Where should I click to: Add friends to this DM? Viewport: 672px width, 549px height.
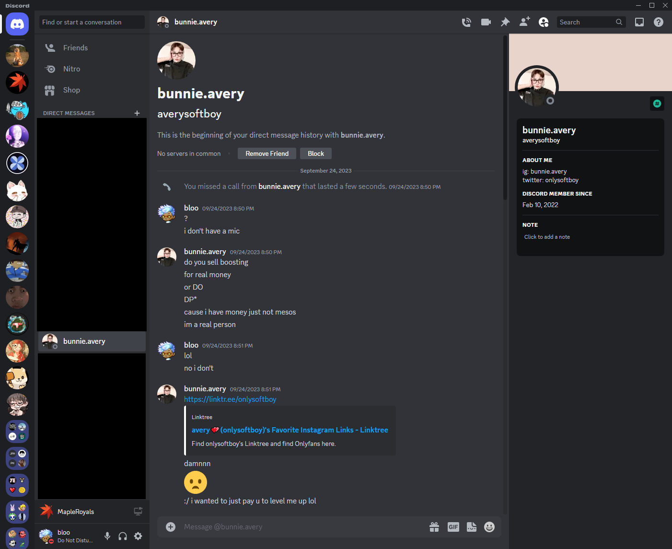click(x=524, y=22)
